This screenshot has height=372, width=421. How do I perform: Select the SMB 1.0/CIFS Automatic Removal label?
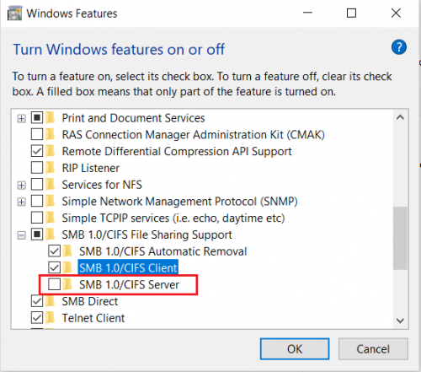coord(163,251)
